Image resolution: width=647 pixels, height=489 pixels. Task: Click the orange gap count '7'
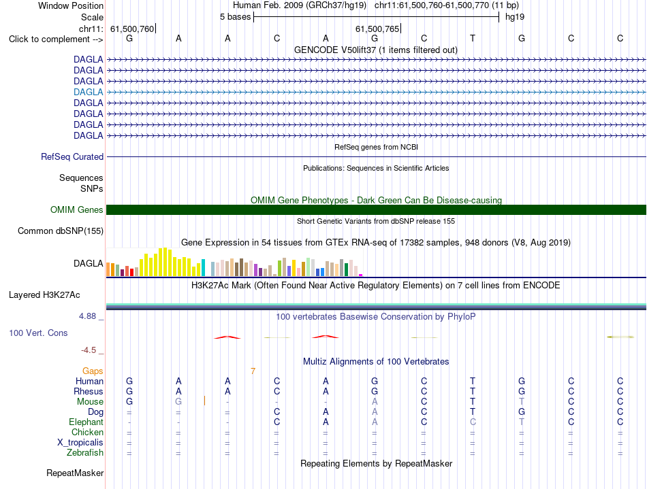point(253,371)
